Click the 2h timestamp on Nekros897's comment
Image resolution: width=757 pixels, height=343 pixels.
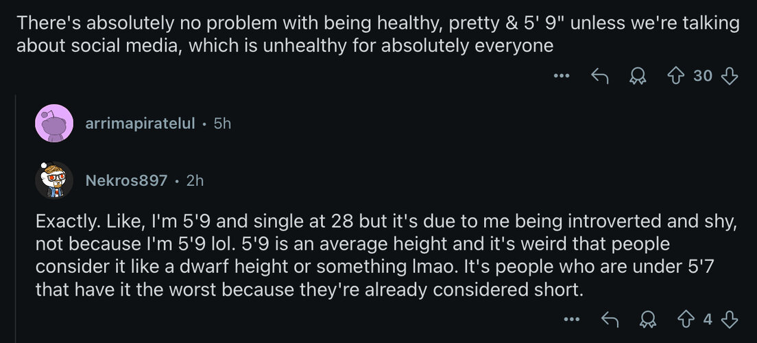(x=195, y=180)
